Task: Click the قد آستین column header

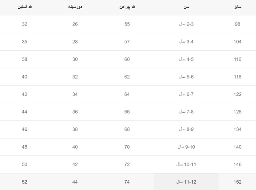Action: coord(24,7)
